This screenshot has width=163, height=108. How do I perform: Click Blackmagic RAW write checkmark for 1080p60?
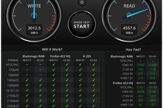[27, 85]
